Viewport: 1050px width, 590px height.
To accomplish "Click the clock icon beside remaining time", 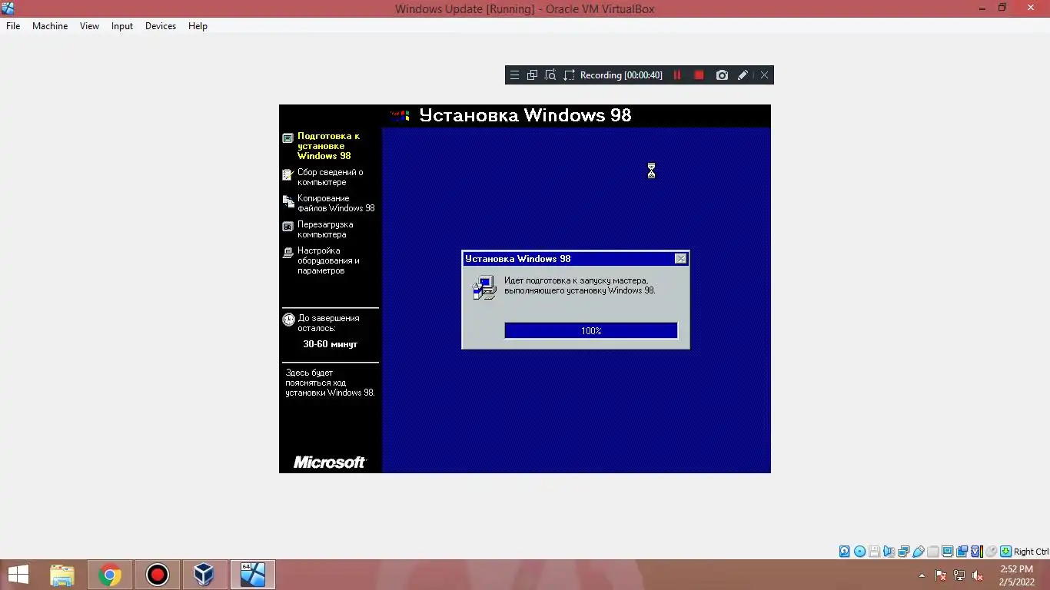I will click(x=288, y=320).
